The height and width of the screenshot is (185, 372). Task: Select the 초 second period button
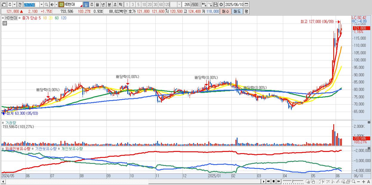[115, 4]
